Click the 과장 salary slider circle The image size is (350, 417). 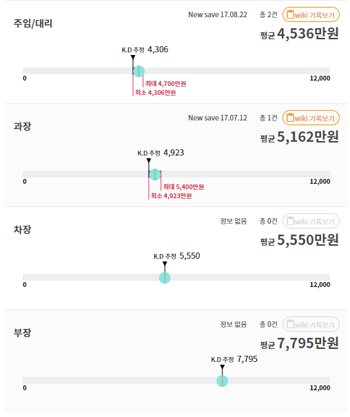click(155, 175)
